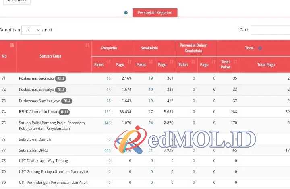Click the blue help icon beside Perspektif Kegiatan
Viewport: 290px width, 189px height.
click(126, 13)
